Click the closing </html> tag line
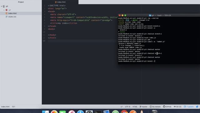Image resolution: width=200 pixels, height=113 pixels. tap(52, 38)
